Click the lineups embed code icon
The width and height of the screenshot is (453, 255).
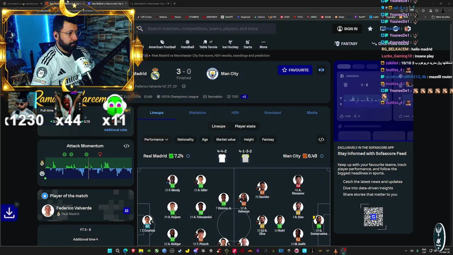321,140
